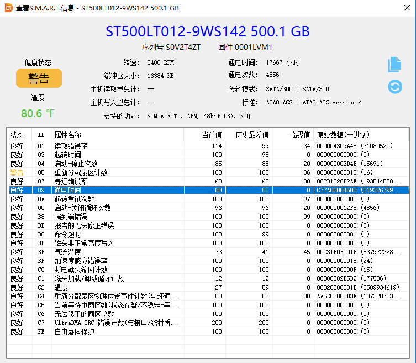Click threshold value 97 in 起转重试次数 row

(x=307, y=199)
